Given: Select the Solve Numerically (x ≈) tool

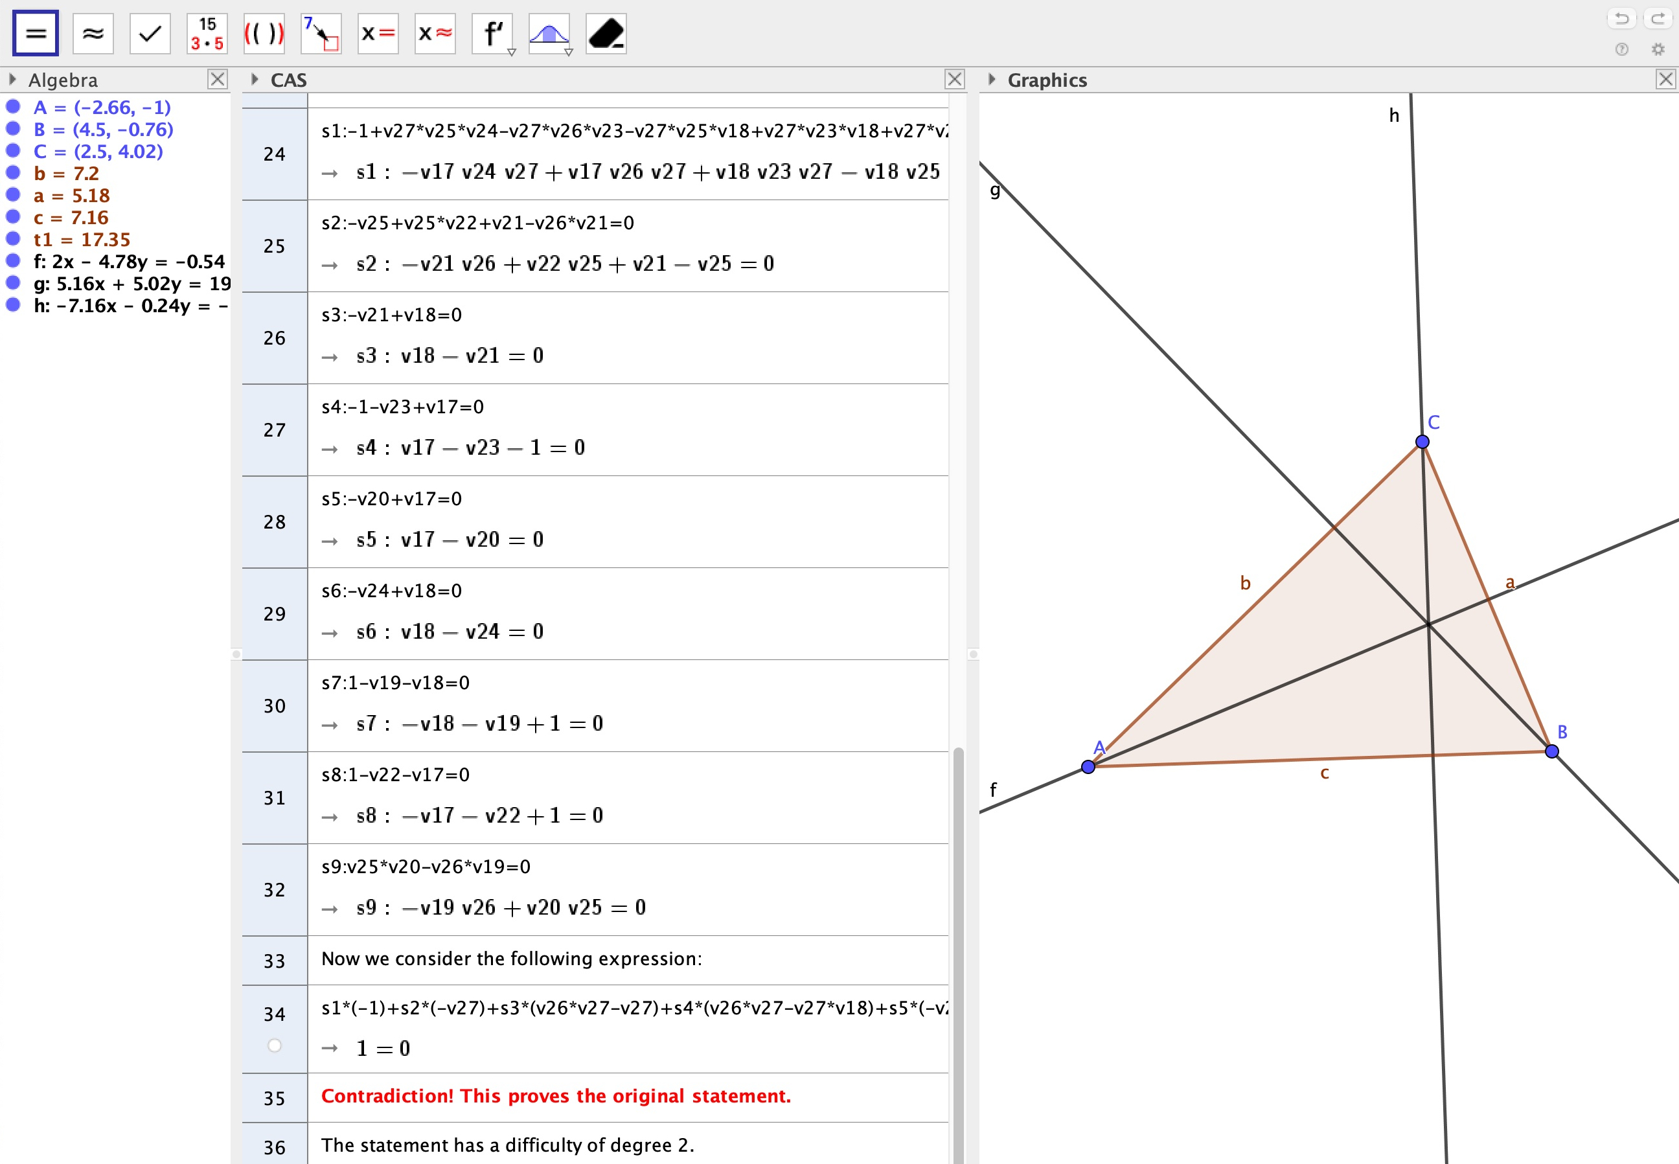Looking at the screenshot, I should (x=435, y=34).
